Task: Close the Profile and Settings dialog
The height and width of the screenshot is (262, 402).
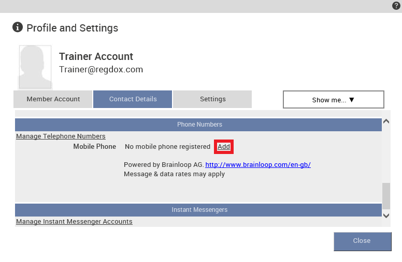Action: tap(362, 241)
